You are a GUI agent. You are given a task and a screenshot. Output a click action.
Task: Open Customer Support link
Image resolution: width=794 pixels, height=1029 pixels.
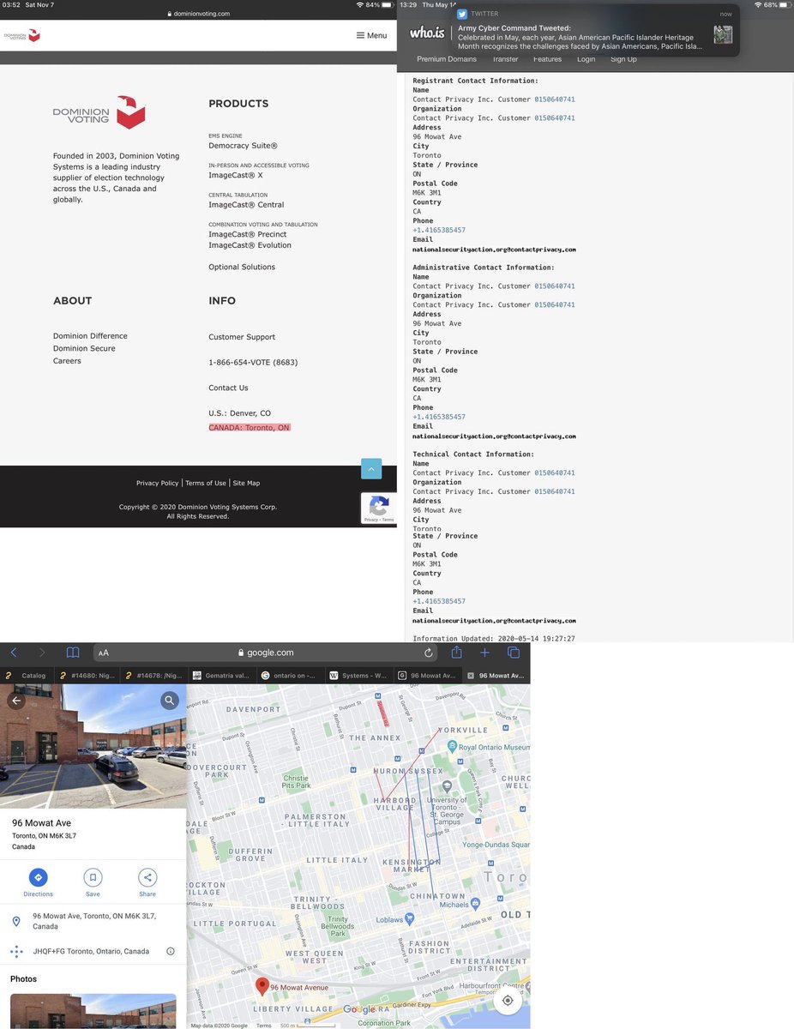coord(242,337)
